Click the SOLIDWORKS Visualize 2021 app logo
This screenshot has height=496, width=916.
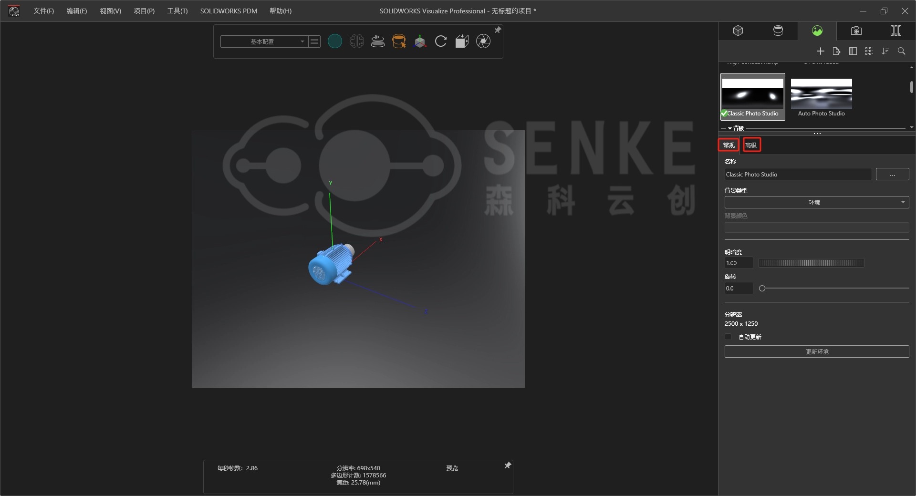[14, 11]
